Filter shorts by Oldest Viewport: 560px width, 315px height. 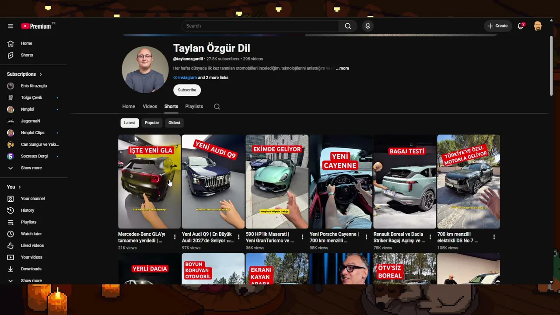point(174,123)
